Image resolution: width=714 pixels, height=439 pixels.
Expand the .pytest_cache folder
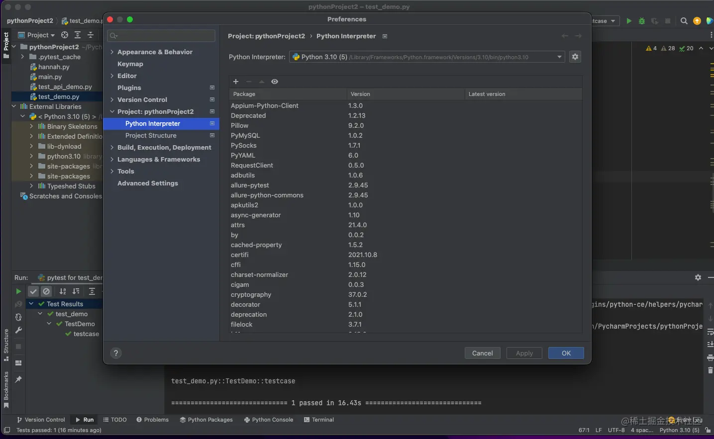point(22,57)
